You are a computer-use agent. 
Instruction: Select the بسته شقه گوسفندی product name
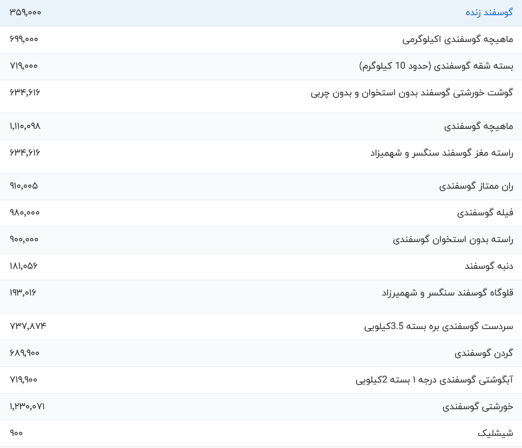436,66
